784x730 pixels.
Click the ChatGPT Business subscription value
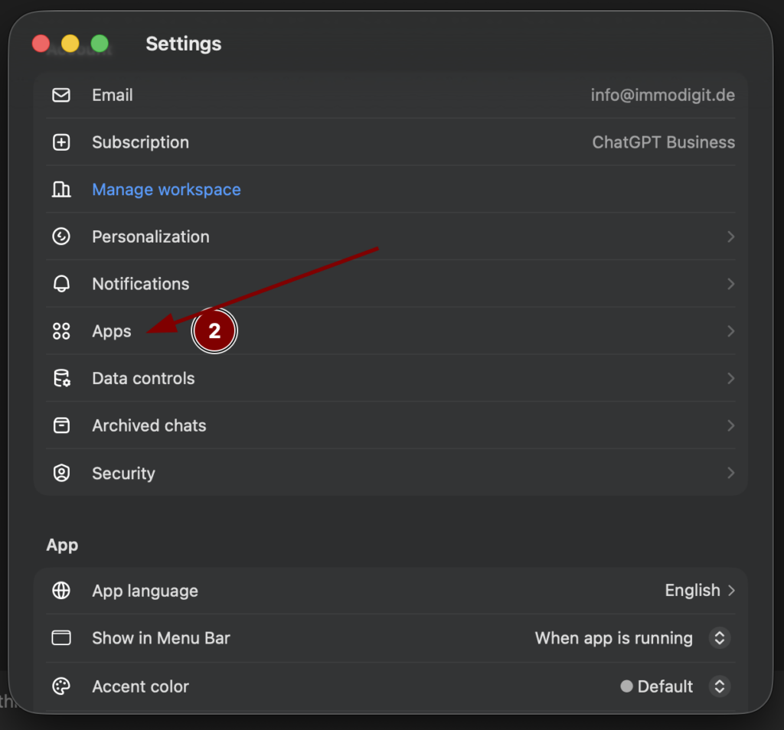[663, 143]
